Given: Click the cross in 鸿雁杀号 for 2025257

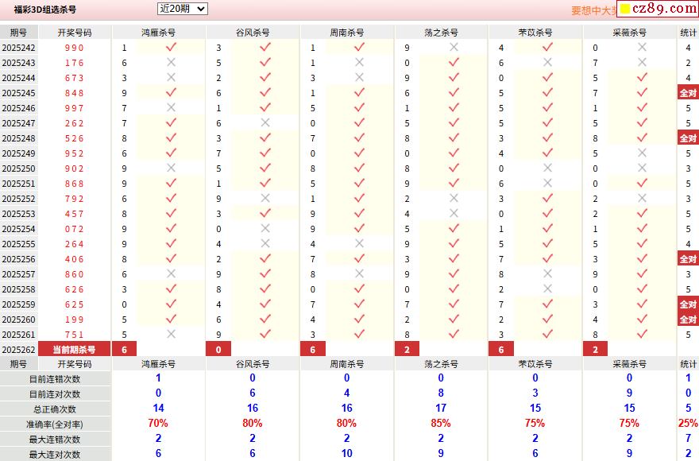Looking at the screenshot, I should tap(171, 273).
